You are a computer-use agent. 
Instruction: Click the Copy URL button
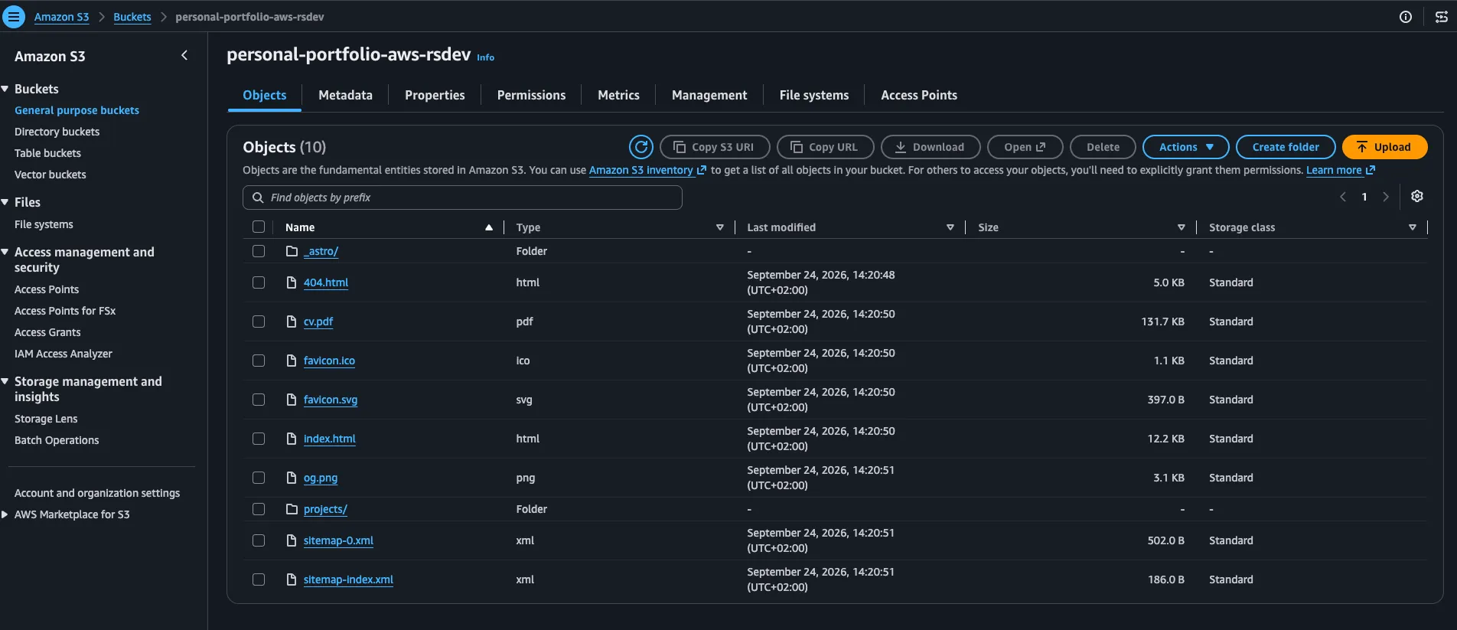[825, 147]
